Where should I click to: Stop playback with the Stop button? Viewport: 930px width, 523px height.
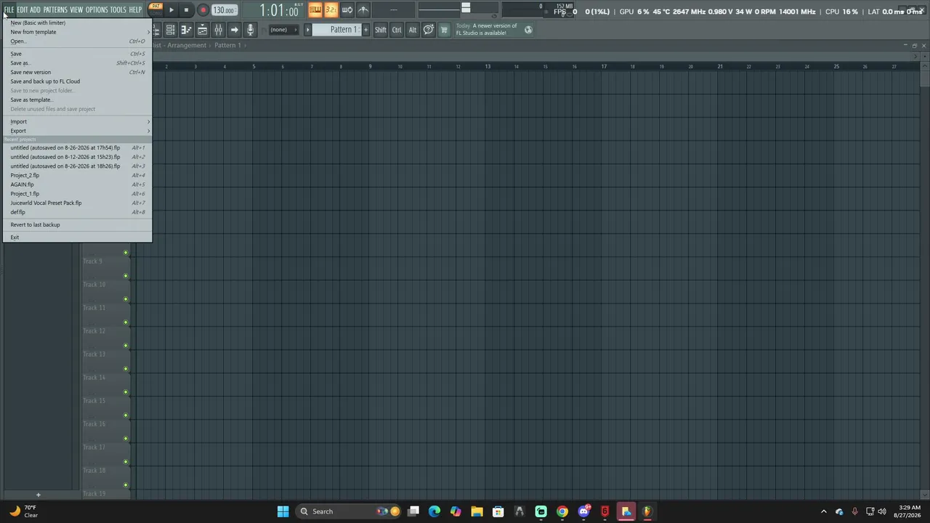click(x=186, y=10)
